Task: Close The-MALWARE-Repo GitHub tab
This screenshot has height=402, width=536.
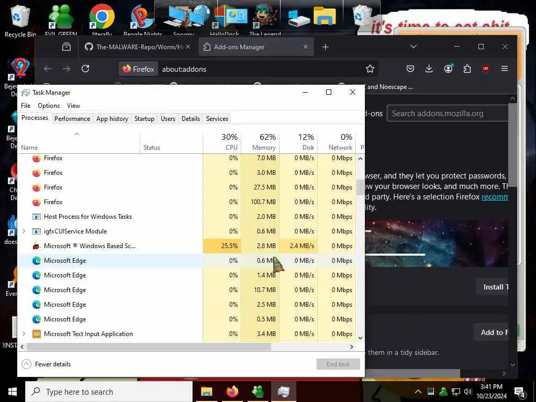Action: tap(188, 47)
